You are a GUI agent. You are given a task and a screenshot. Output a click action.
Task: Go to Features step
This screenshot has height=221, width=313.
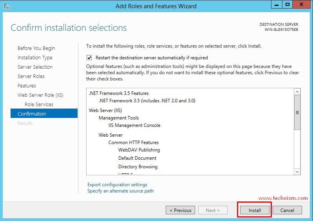[x=27, y=86]
